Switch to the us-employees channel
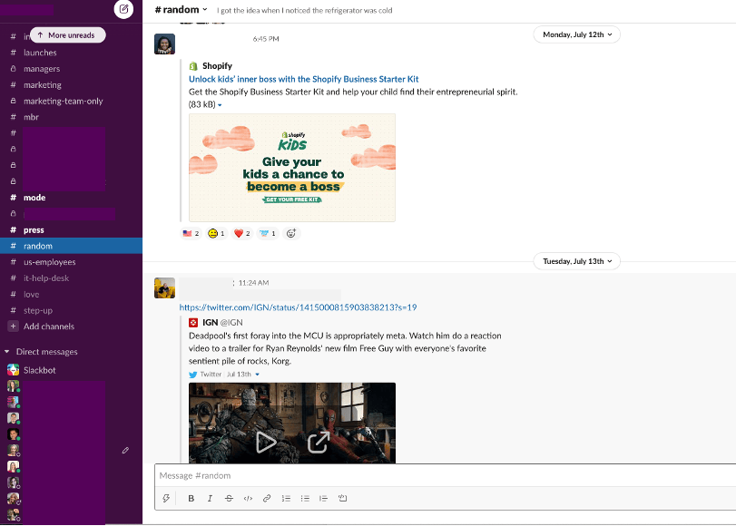 49,262
